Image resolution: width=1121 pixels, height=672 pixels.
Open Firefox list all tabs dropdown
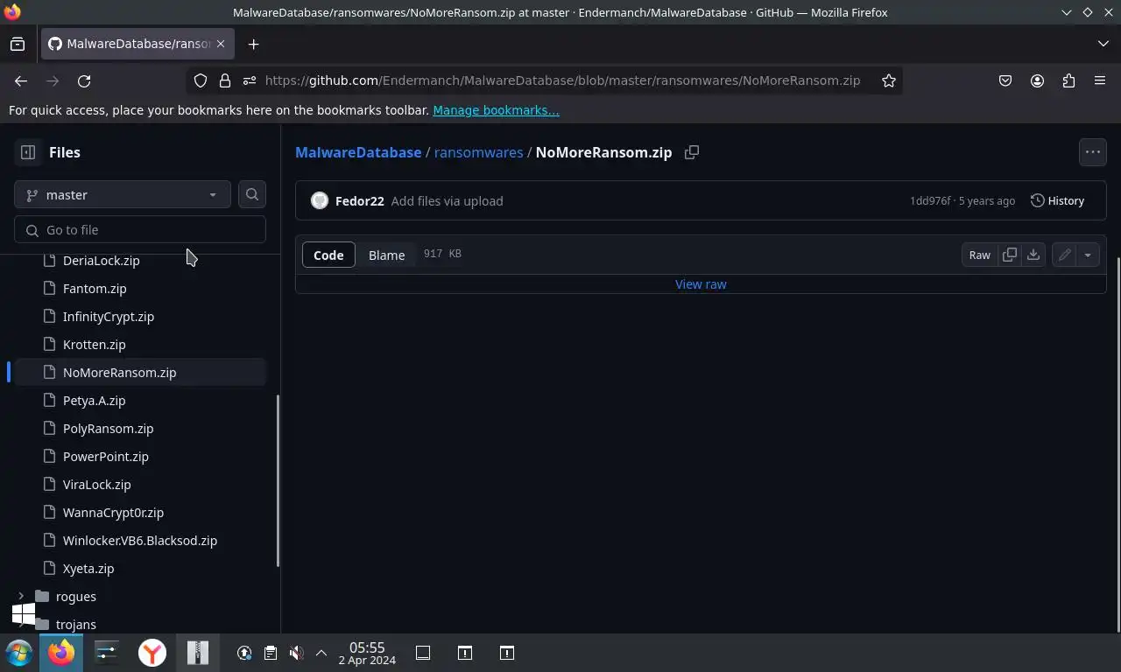(1103, 44)
